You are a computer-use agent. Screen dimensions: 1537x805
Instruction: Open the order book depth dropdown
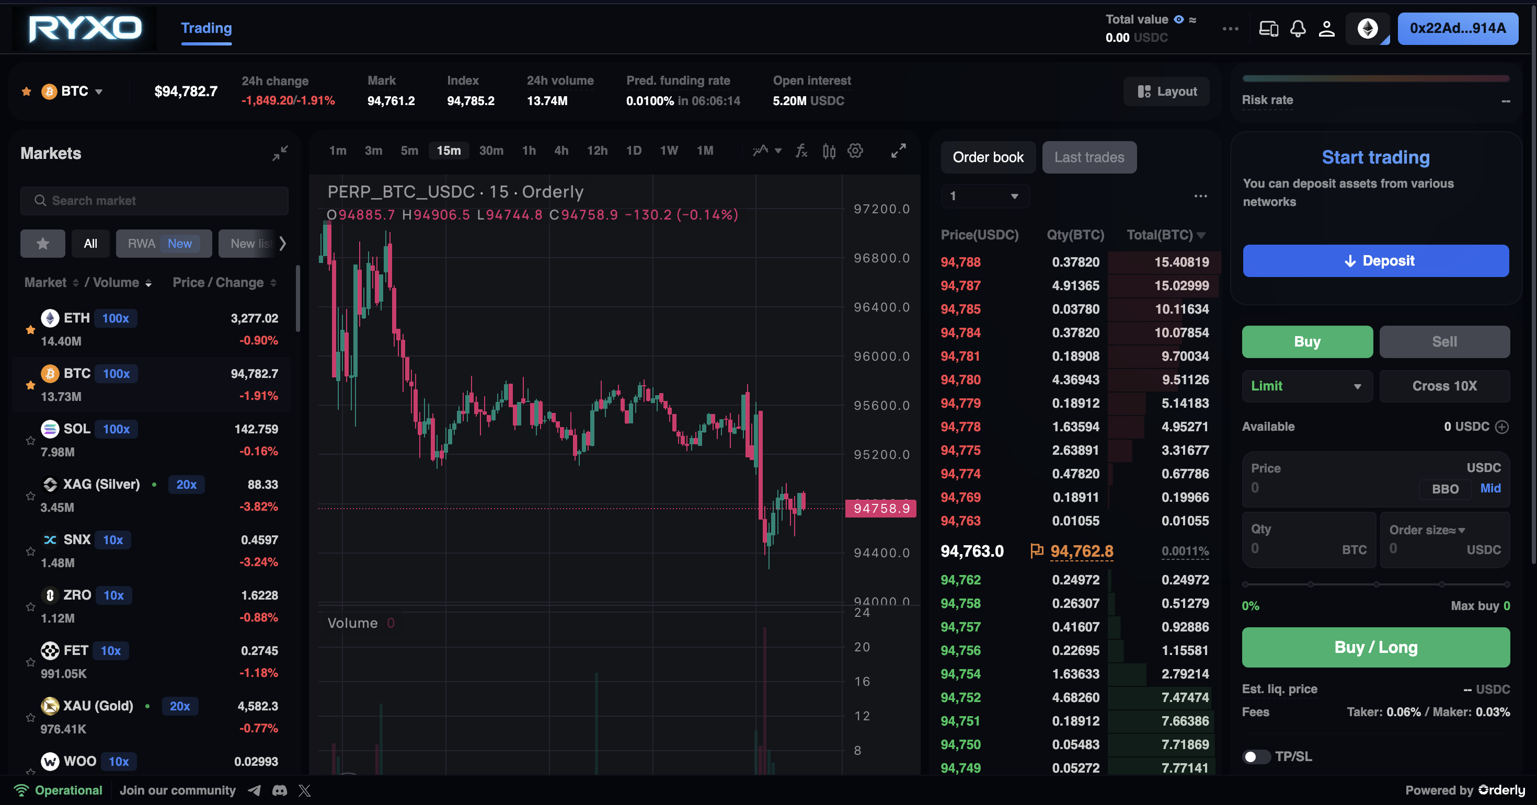coord(984,195)
